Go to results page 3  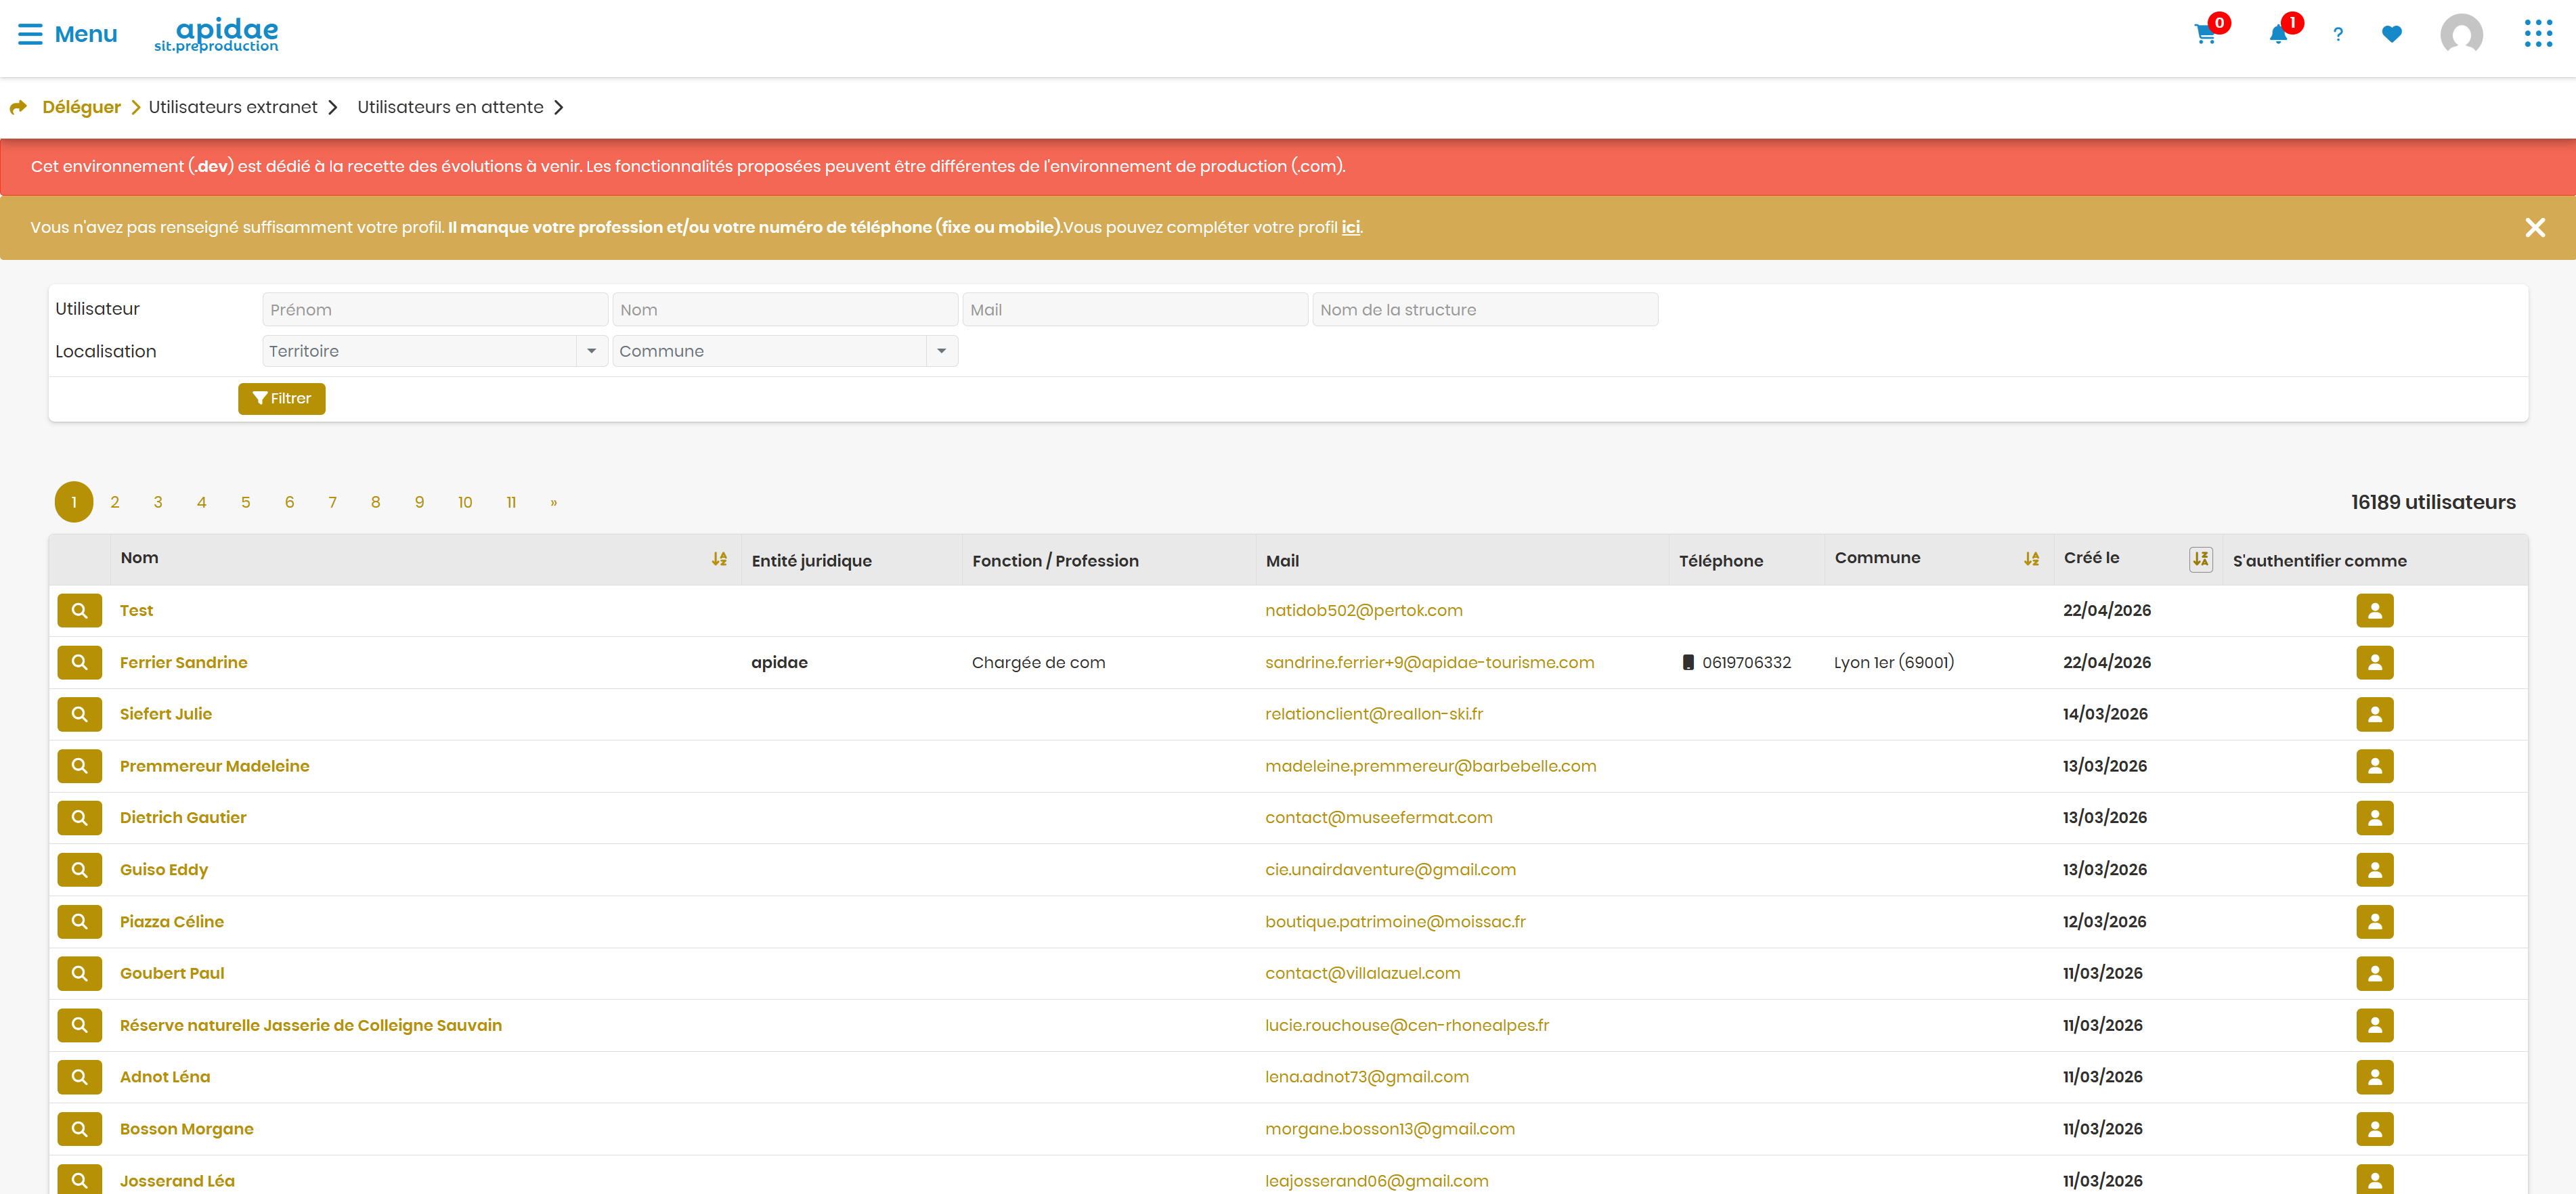(x=158, y=502)
